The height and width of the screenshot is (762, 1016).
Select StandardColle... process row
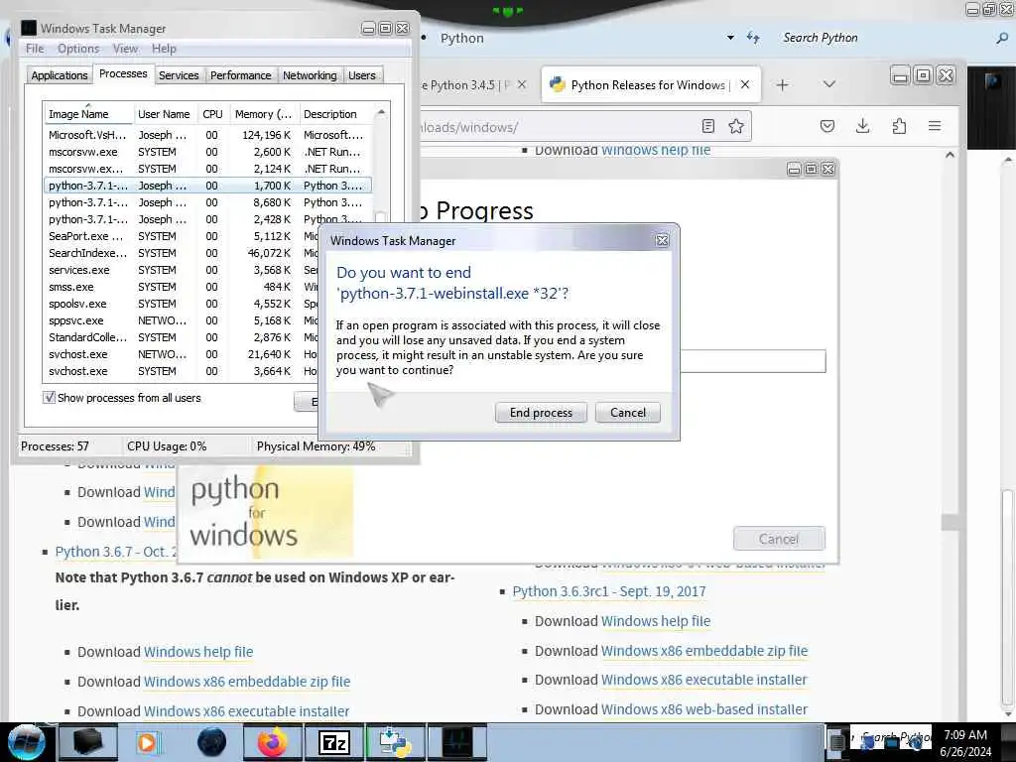tap(182, 337)
